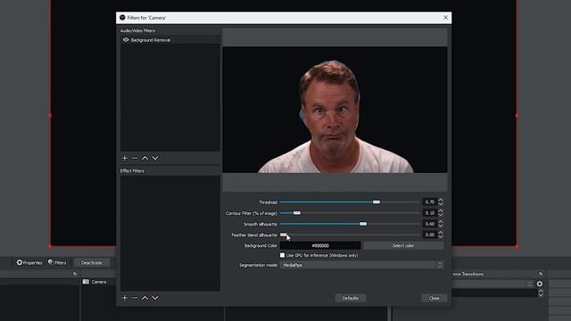
Task: Click the Contour Filter value field 0.10
Action: pos(430,213)
